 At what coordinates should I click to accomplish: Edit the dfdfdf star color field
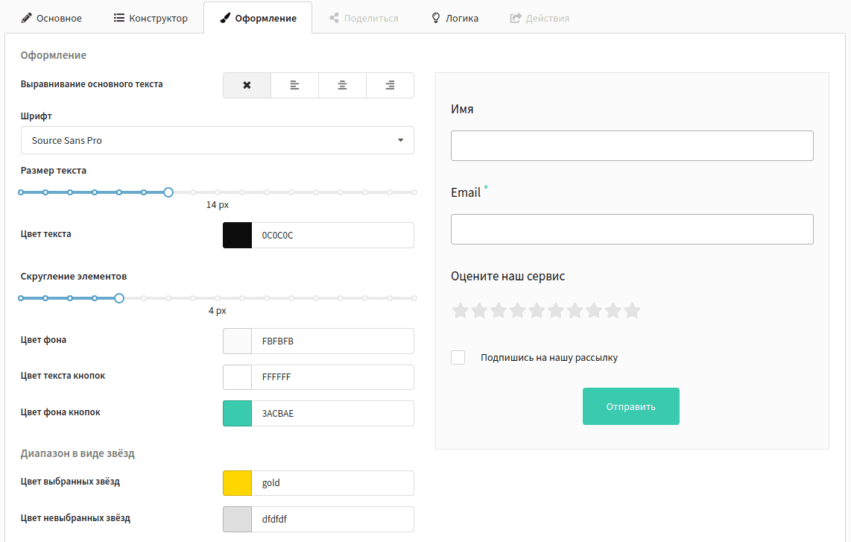332,519
